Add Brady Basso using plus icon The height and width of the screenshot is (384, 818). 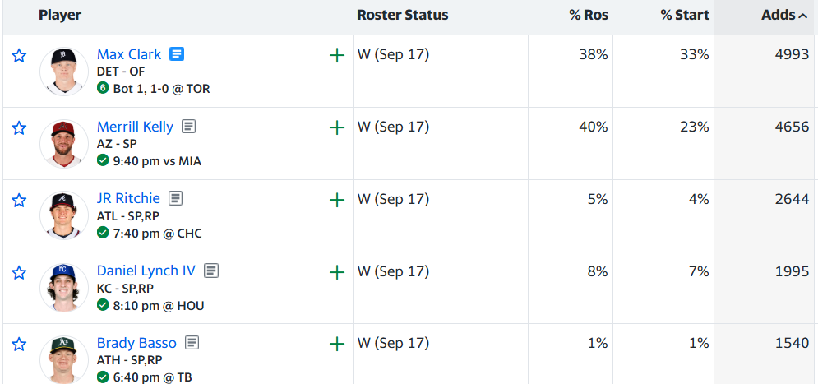(338, 344)
